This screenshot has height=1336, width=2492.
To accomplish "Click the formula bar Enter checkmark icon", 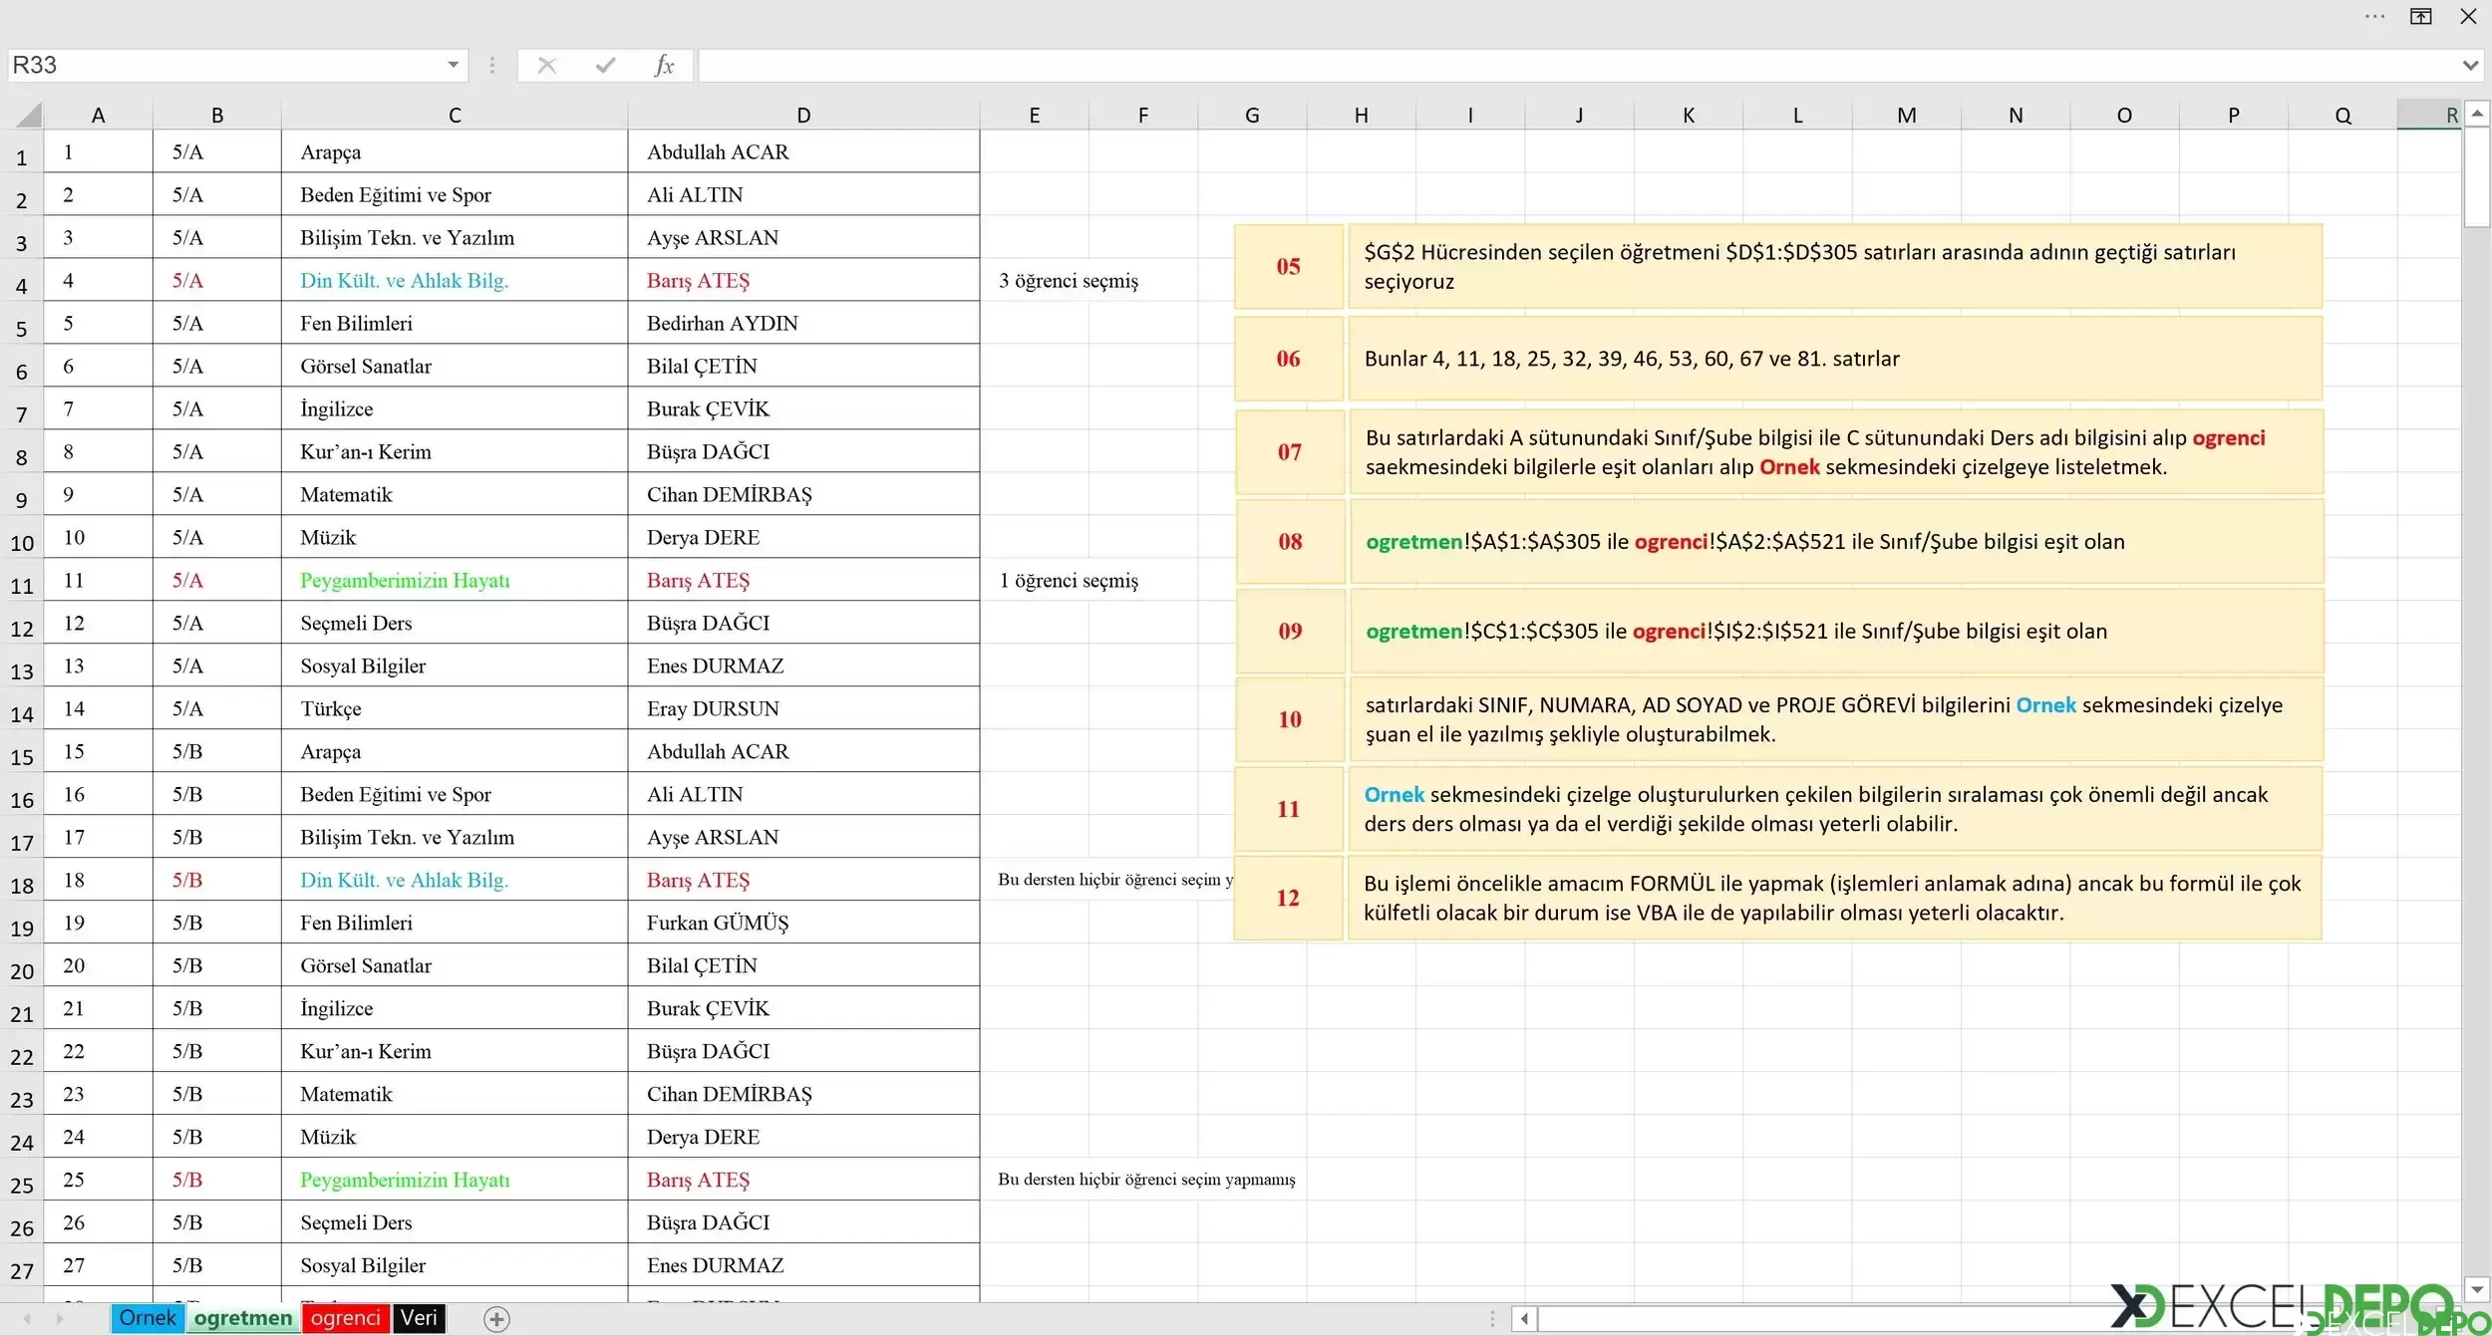I will click(x=605, y=66).
